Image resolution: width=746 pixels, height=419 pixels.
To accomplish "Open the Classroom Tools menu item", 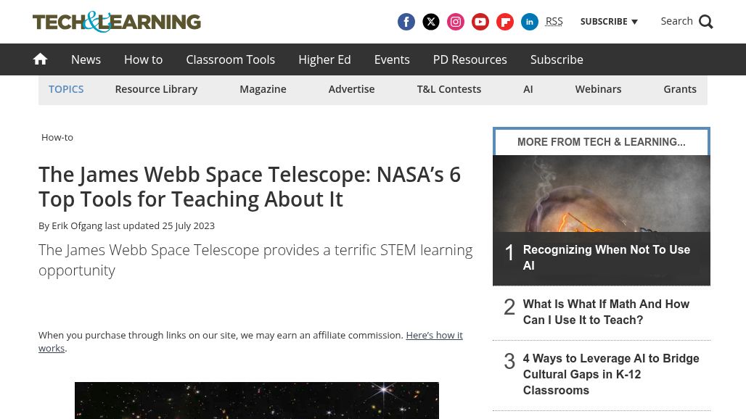I will tap(230, 59).
